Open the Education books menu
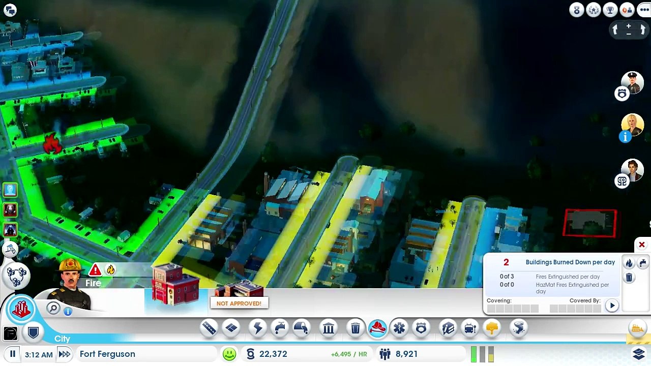The height and width of the screenshot is (366, 651). click(448, 328)
